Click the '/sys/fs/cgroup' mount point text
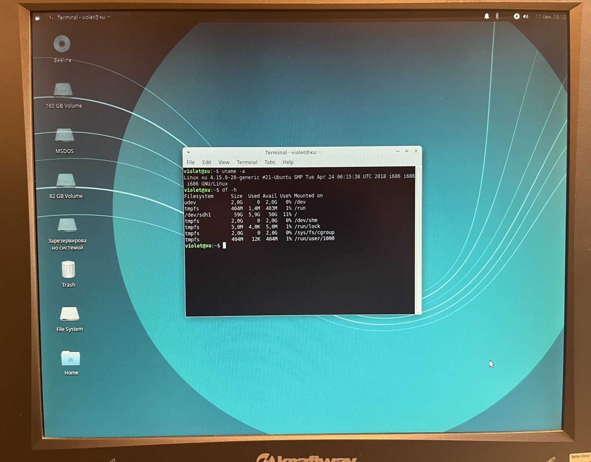 [x=314, y=232]
